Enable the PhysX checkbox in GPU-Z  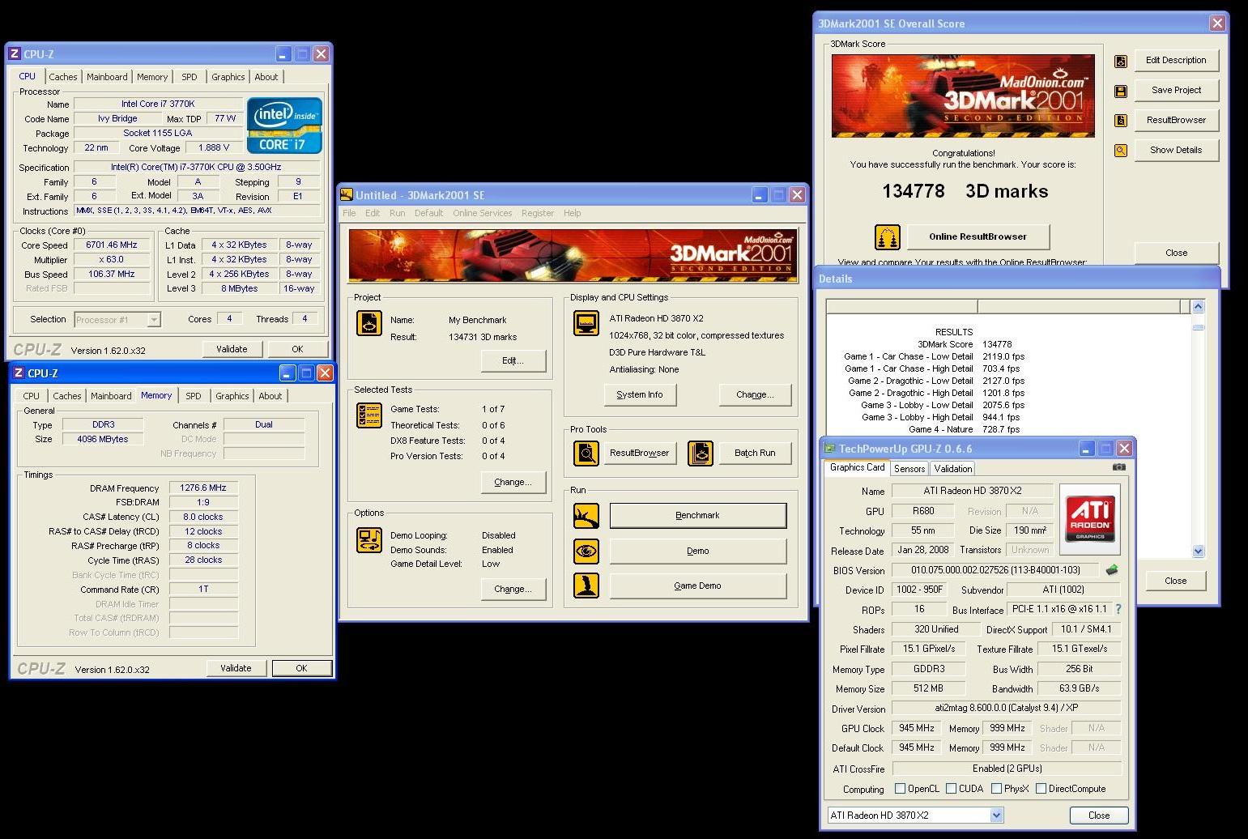[x=996, y=788]
